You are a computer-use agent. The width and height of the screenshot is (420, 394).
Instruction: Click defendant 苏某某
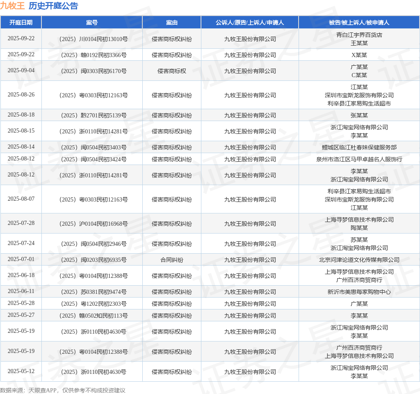pos(359,240)
